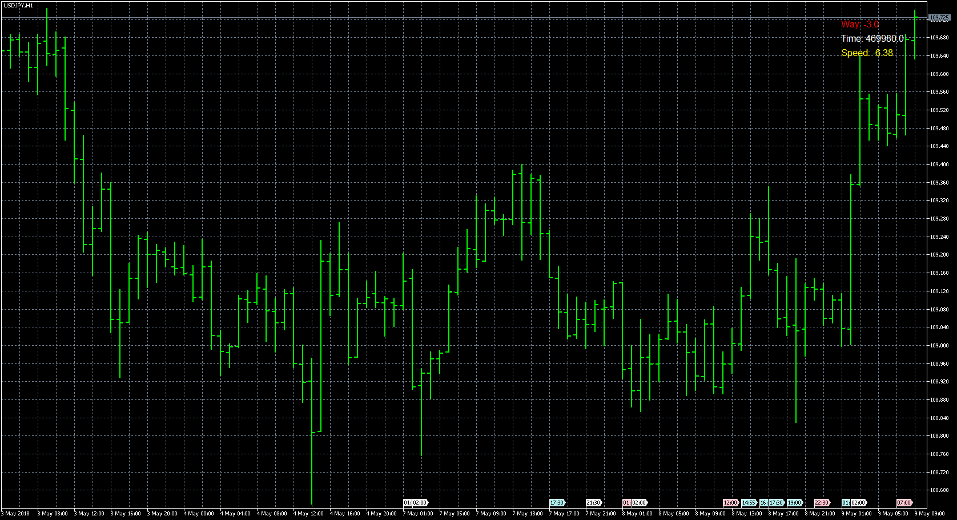Select the blue 19:00 session marker

(794, 503)
